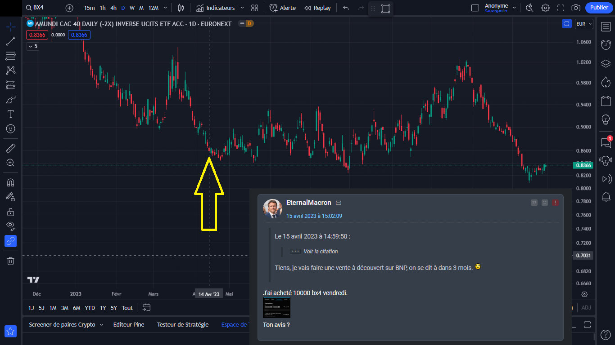The image size is (615, 345).
Task: Take a chart snapshot with camera icon
Action: [x=575, y=8]
